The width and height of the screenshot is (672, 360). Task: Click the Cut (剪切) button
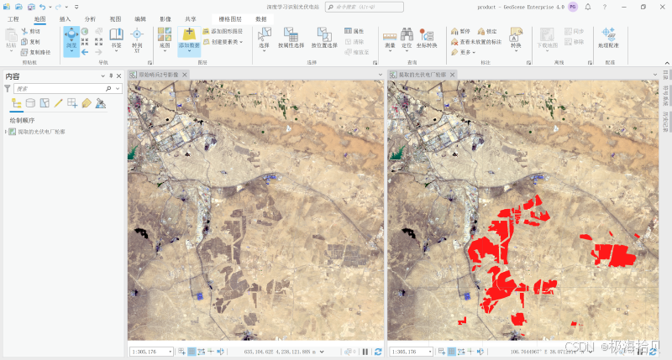click(x=31, y=31)
